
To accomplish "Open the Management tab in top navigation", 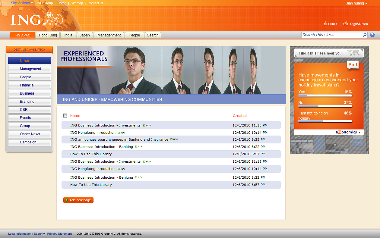I will click(x=109, y=35).
